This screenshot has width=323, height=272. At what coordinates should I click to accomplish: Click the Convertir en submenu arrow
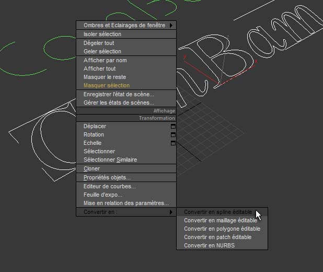[x=171, y=212]
